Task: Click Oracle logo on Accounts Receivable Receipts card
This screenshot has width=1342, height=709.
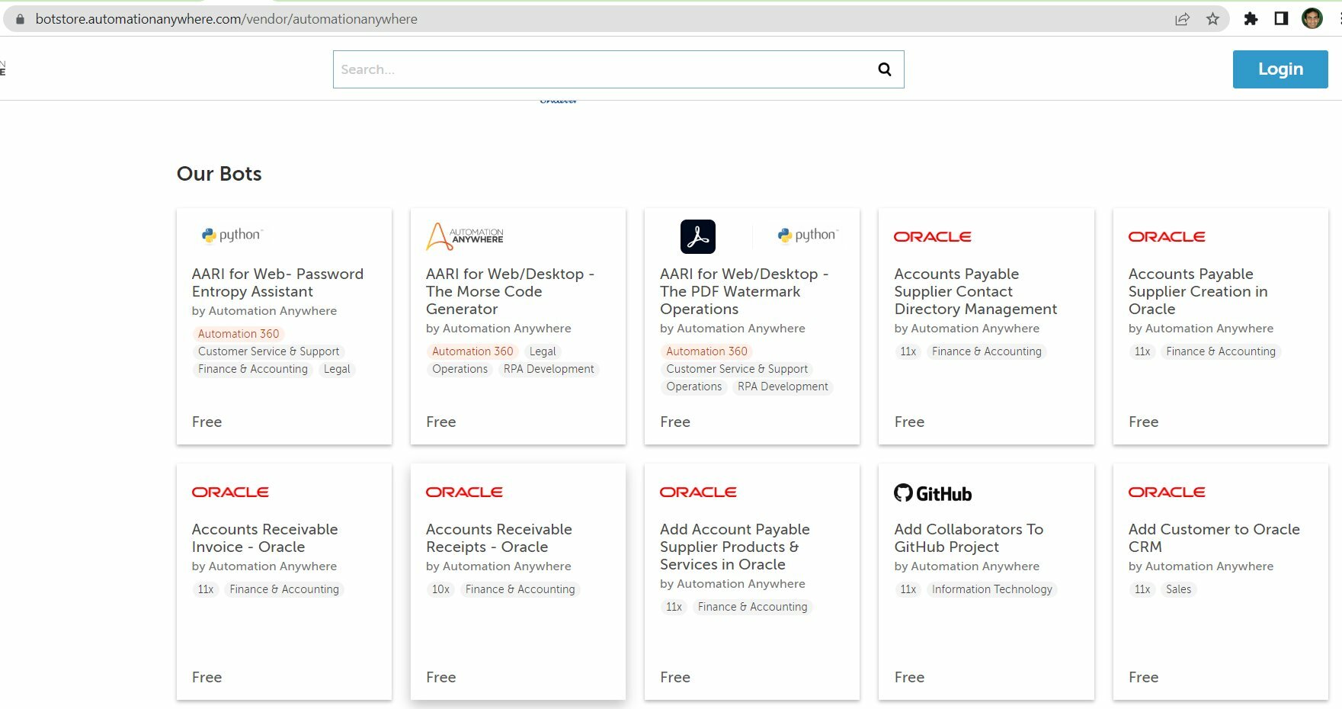Action: pyautogui.click(x=464, y=492)
